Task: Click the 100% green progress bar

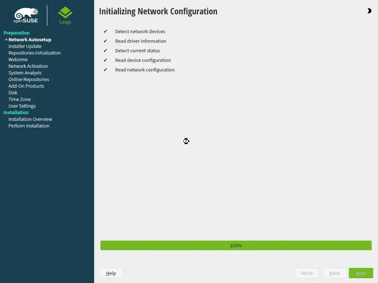Action: pos(236,245)
